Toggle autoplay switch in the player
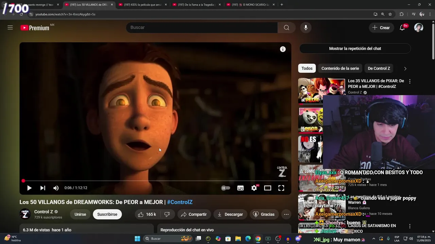This screenshot has width=435, height=244. point(226,188)
